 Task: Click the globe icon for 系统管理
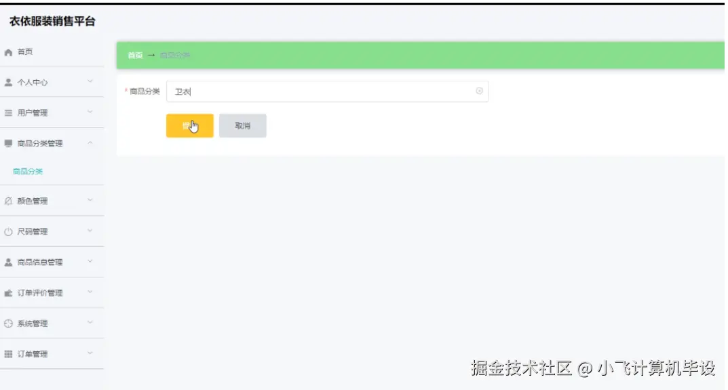[8, 324]
